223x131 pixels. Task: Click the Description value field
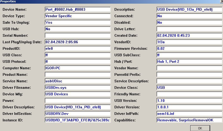[189, 9]
